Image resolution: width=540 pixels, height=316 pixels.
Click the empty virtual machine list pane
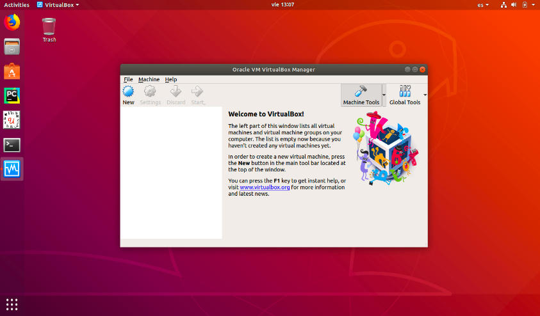click(x=171, y=173)
